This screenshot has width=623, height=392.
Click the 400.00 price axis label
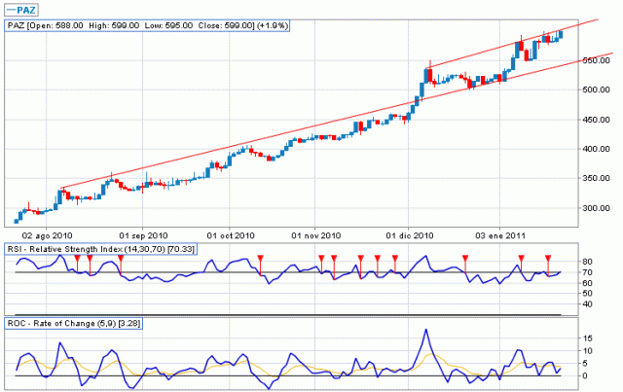click(x=596, y=149)
